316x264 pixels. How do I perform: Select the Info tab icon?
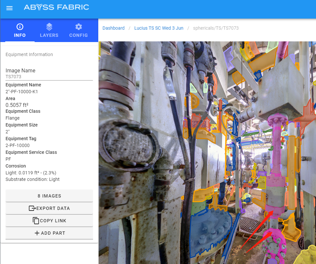(x=20, y=27)
